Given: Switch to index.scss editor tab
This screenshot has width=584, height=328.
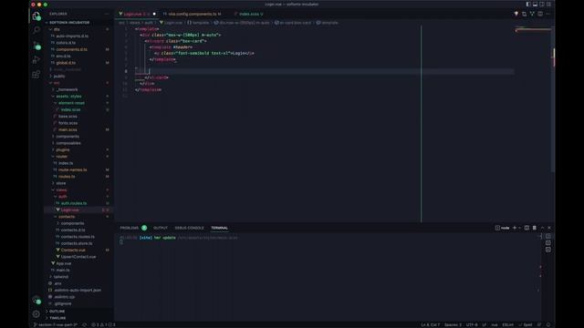Looking at the screenshot, I should (249, 14).
